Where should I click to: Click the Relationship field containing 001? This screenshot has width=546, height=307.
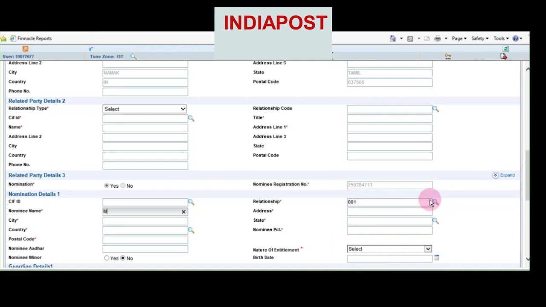pos(389,202)
